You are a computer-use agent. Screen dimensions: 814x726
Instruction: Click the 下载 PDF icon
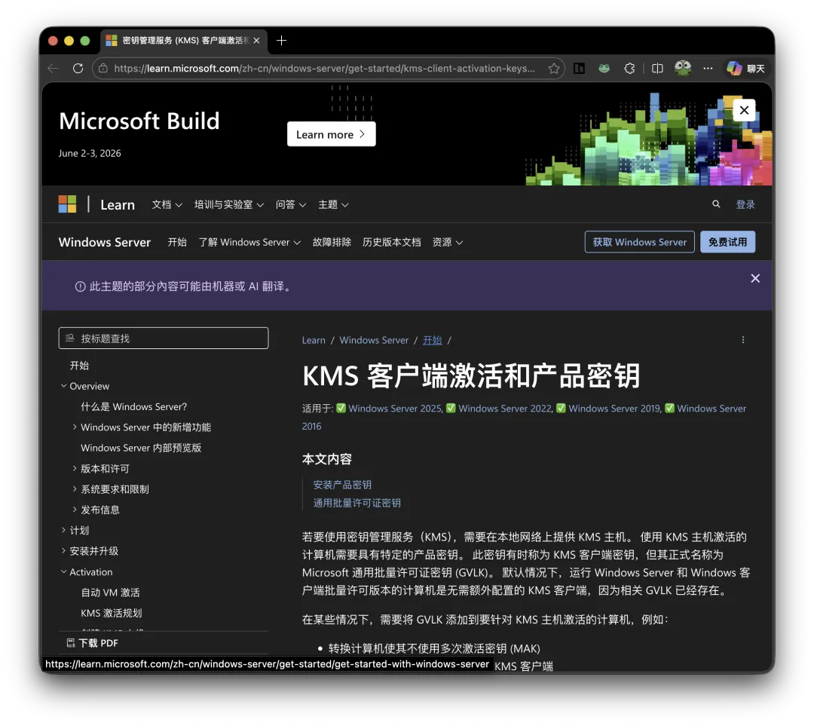coord(71,643)
